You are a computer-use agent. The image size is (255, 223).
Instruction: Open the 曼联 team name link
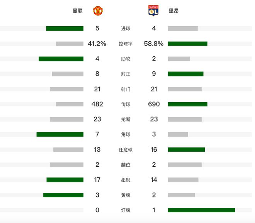click(78, 11)
